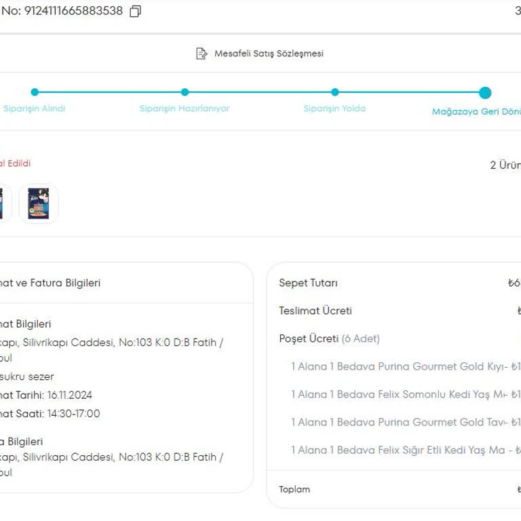Viewport: 521px width, 521px height.
Task: Select the Siparişin Yolda step label
Action: click(334, 109)
